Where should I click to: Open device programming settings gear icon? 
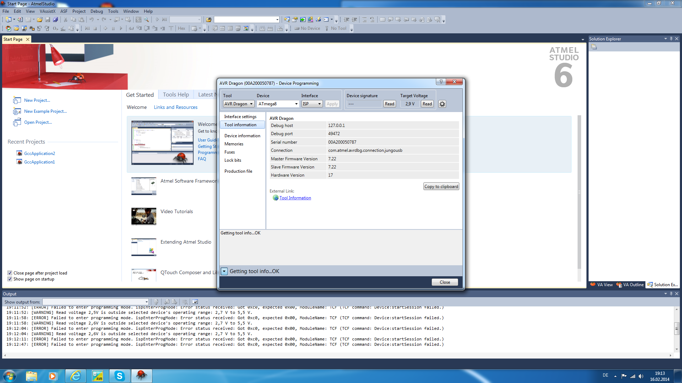coord(442,104)
